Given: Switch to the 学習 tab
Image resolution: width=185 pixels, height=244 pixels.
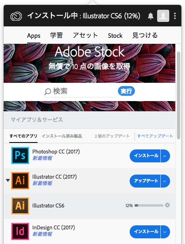Looking at the screenshot, I should point(57,35).
